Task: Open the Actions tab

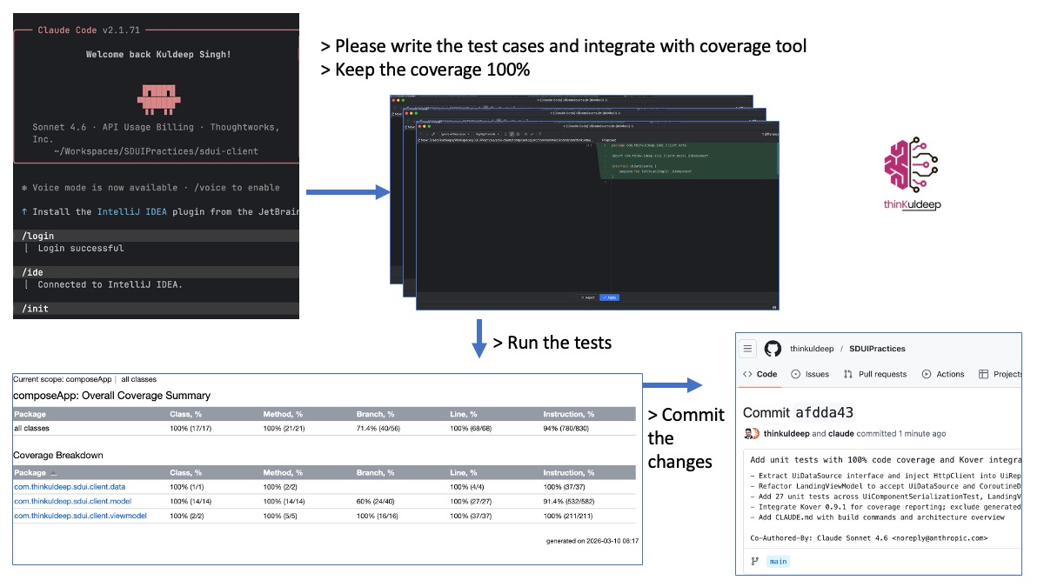Action: coord(943,374)
